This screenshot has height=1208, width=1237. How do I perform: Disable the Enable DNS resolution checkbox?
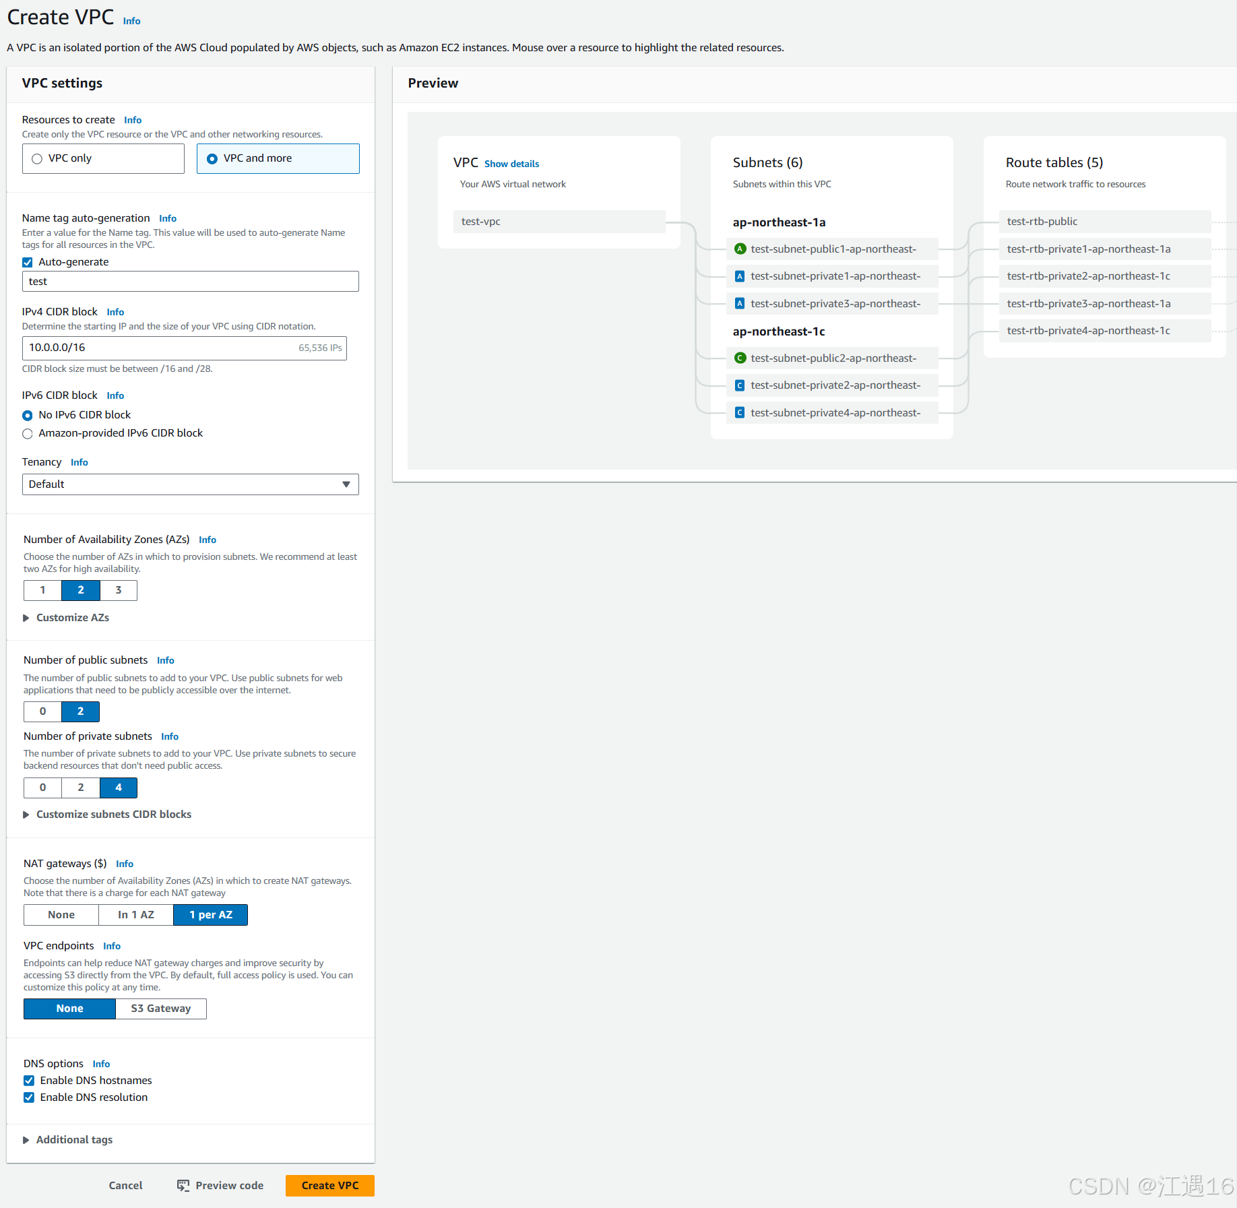(29, 1097)
